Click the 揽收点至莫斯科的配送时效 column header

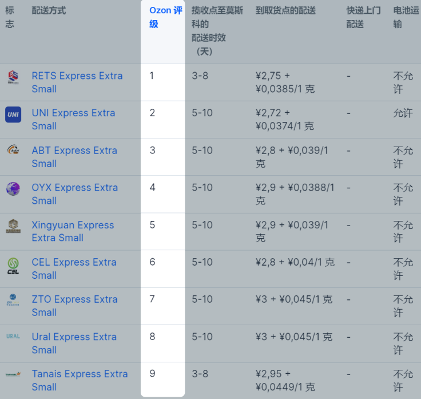pos(217,31)
